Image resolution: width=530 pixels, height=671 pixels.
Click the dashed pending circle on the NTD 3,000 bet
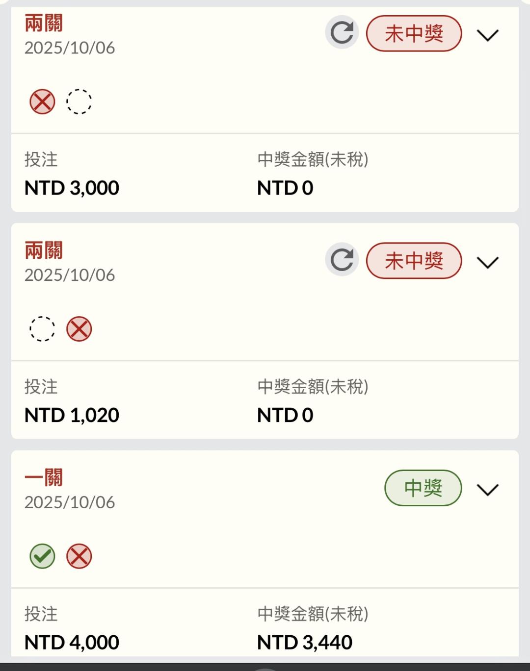79,102
